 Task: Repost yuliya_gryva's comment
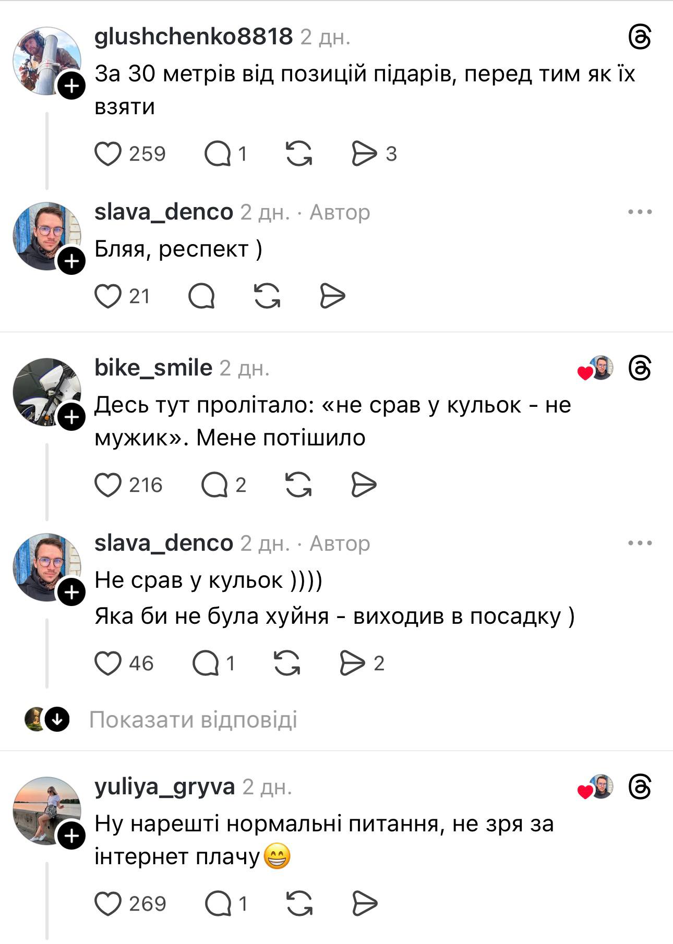pos(299,903)
